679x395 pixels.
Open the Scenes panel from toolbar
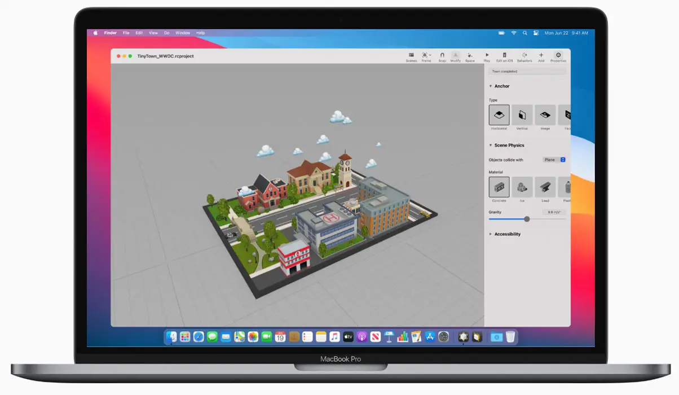pyautogui.click(x=411, y=56)
